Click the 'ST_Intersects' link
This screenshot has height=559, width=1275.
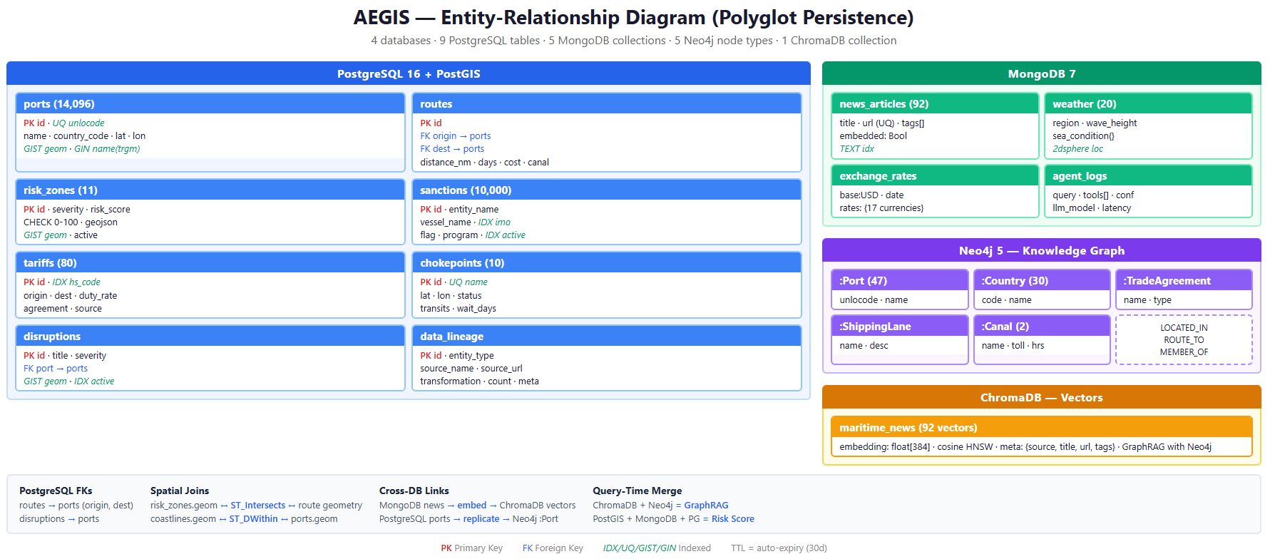(x=257, y=506)
